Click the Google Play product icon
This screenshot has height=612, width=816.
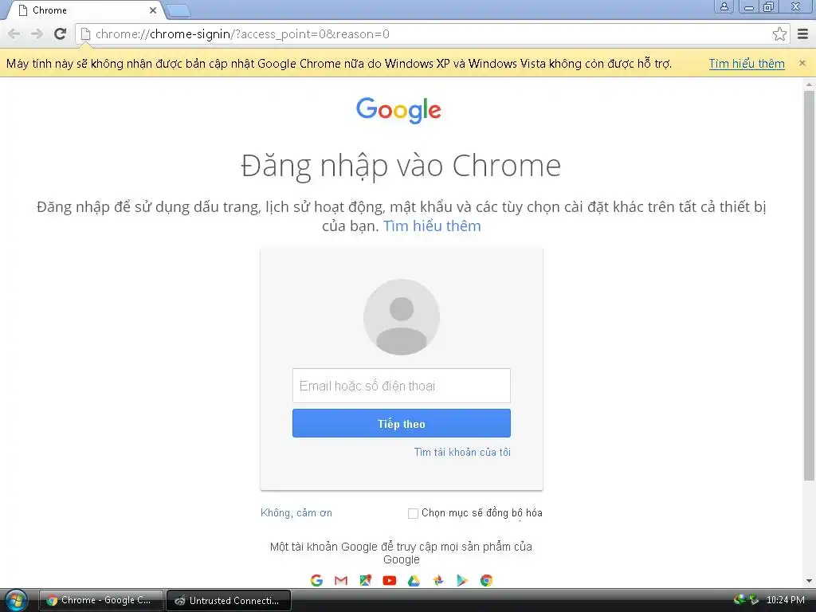point(462,580)
